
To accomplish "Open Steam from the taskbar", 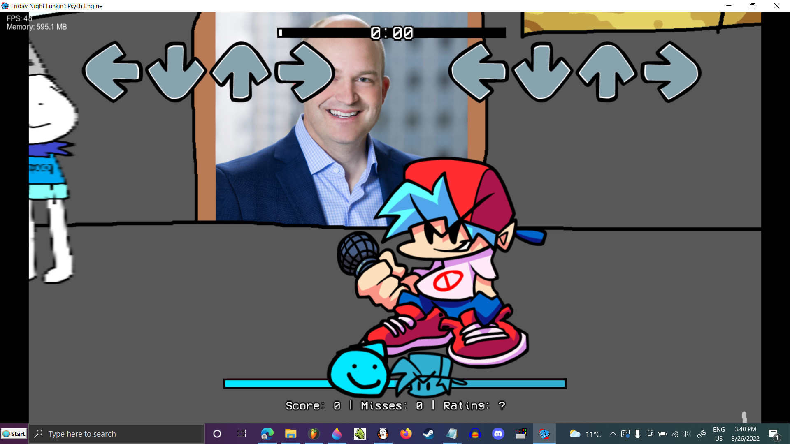I will pyautogui.click(x=429, y=434).
